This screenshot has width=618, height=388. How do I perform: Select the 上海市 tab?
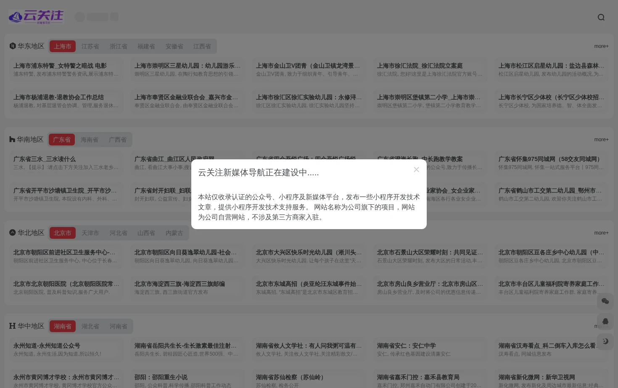(x=62, y=46)
